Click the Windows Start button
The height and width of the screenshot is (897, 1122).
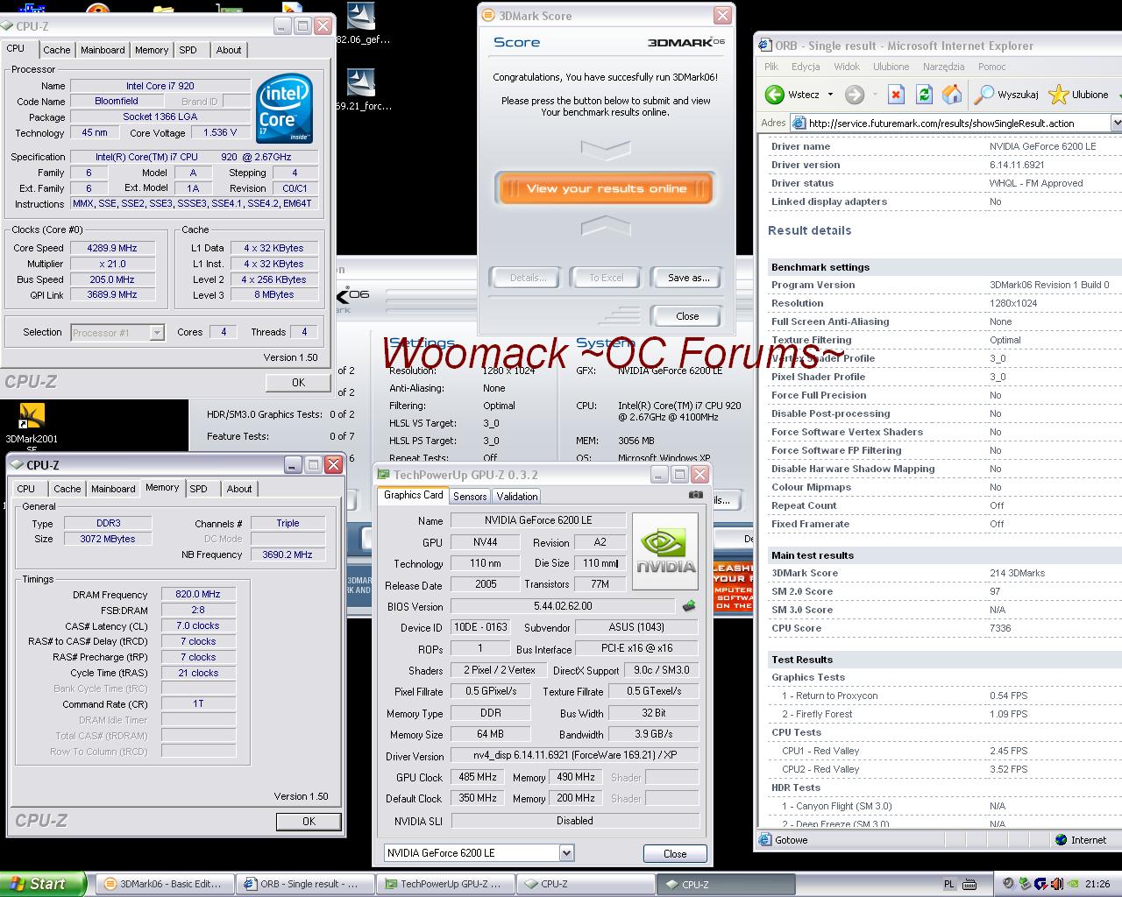click(x=43, y=884)
